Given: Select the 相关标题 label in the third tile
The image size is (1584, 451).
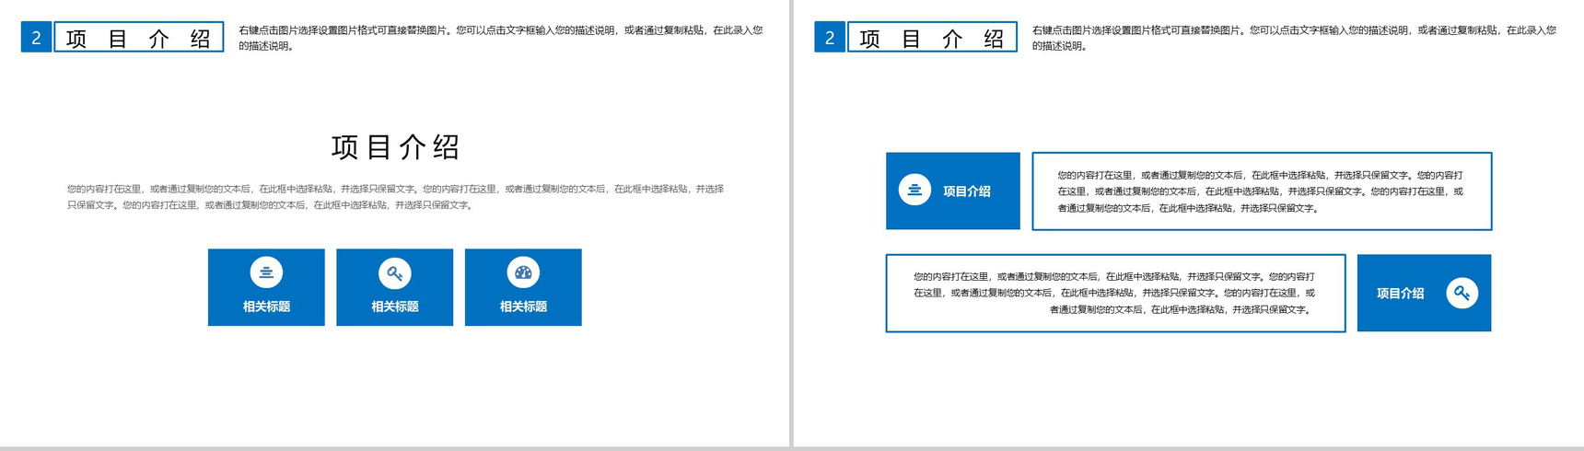Looking at the screenshot, I should pyautogui.click(x=523, y=306).
